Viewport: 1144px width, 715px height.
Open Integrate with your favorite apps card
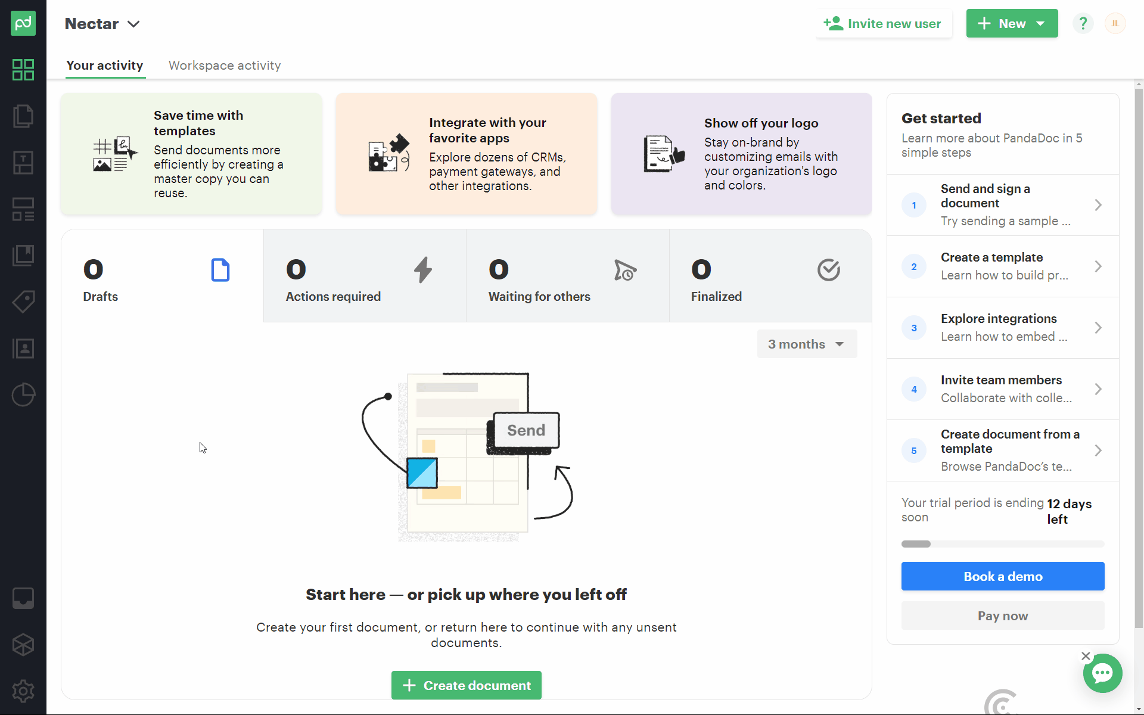pyautogui.click(x=467, y=154)
